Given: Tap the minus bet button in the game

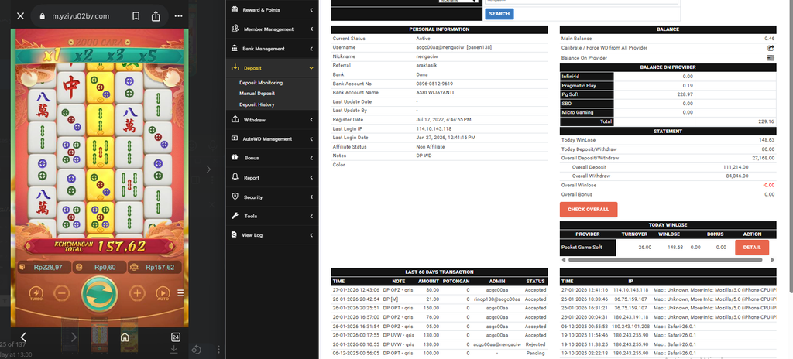Looking at the screenshot, I should 62,292.
